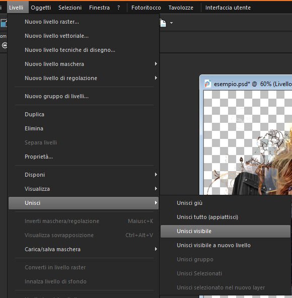This screenshot has width=292, height=298.
Task: Select Unisci tutto (appiattisci)
Action: click(226, 217)
